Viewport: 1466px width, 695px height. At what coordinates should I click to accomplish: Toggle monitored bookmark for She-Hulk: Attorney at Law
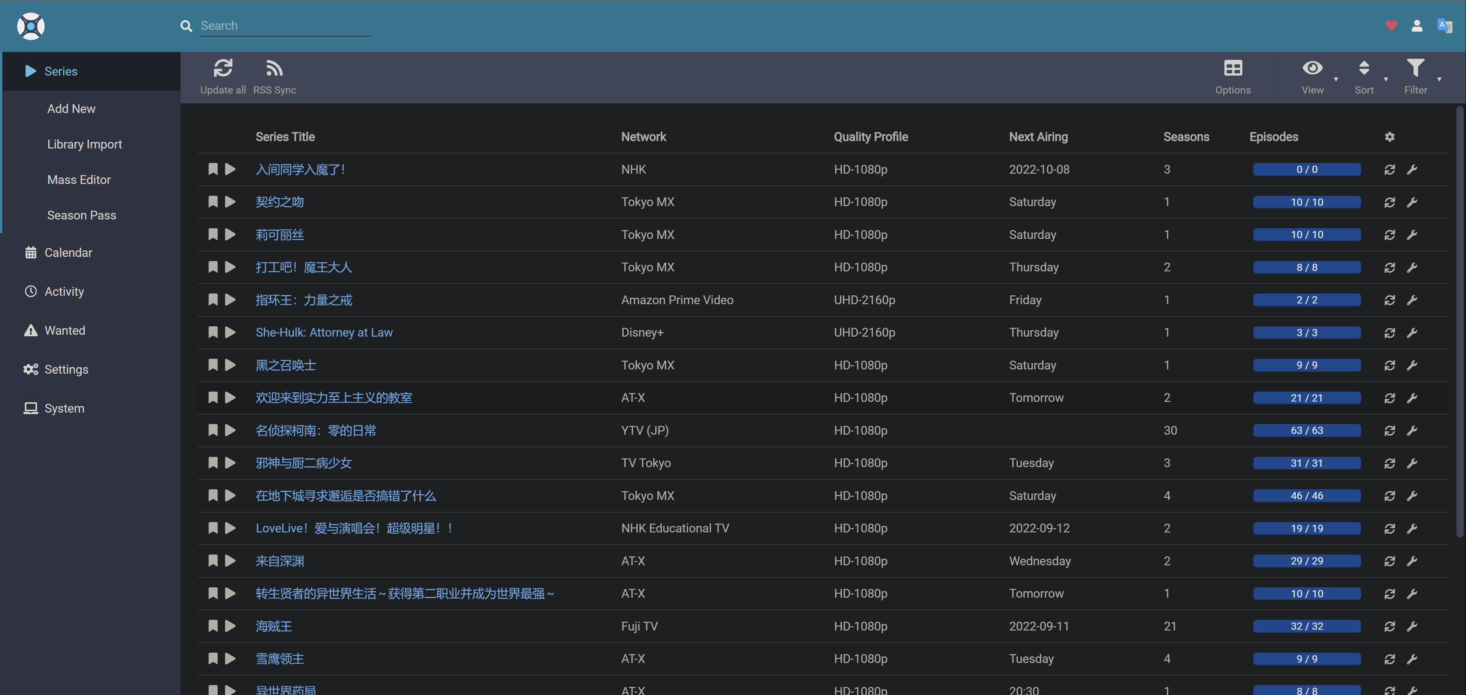pyautogui.click(x=213, y=332)
